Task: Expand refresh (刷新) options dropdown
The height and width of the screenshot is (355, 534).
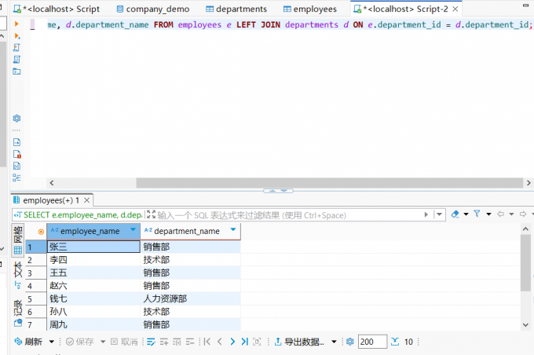Action: click(x=51, y=342)
